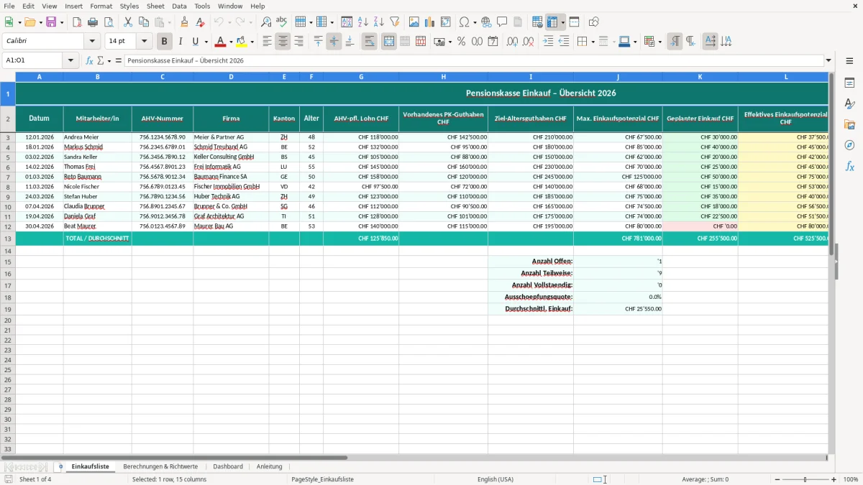Open the Special Character dropdown arrow
This screenshot has height=485, width=863.
[473, 22]
